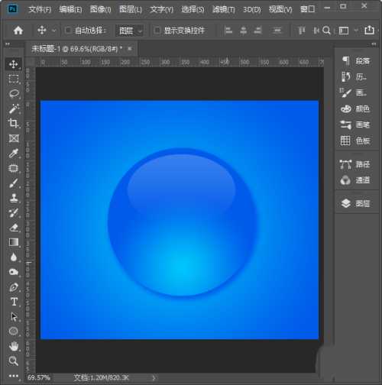Expand the status bar info arrow
The width and height of the screenshot is (382, 385).
[154, 378]
